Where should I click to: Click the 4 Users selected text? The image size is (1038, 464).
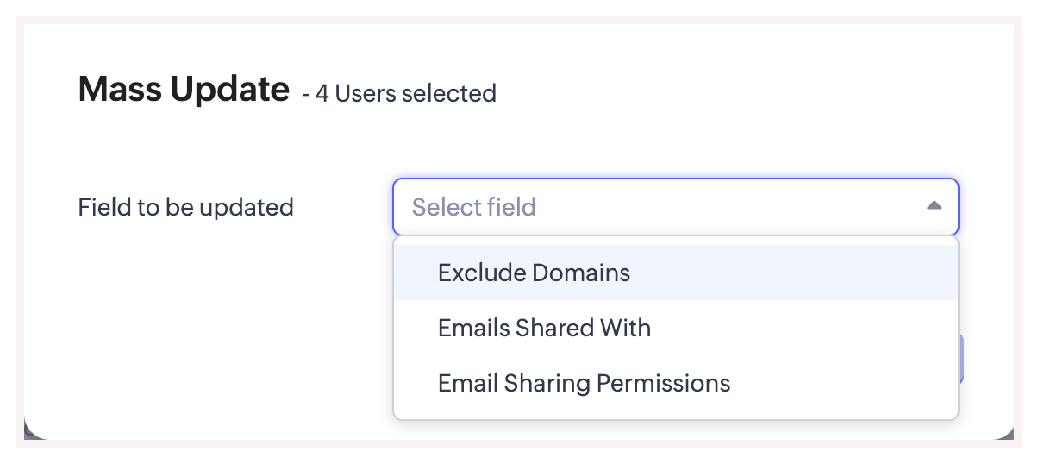[405, 93]
